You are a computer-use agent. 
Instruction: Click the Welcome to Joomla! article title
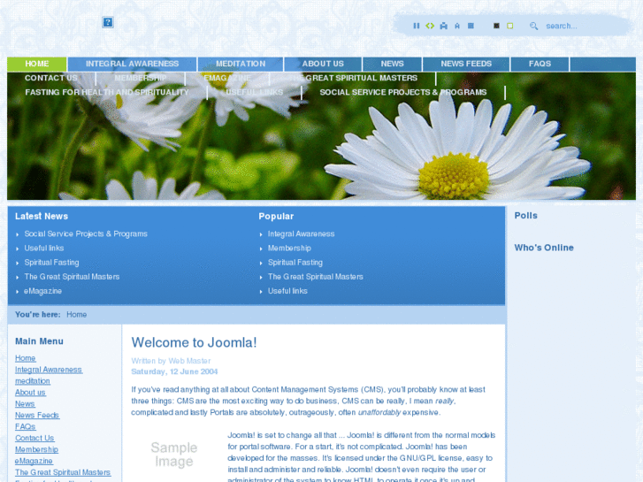194,342
